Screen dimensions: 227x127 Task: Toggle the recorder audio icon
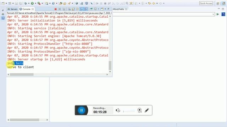click(x=118, y=110)
